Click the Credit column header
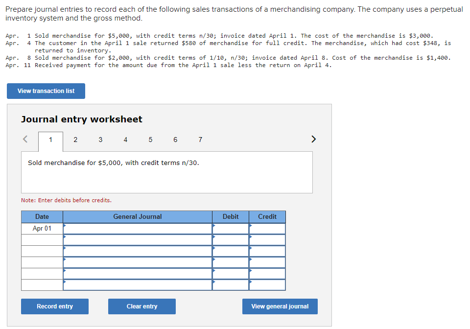 pyautogui.click(x=267, y=216)
